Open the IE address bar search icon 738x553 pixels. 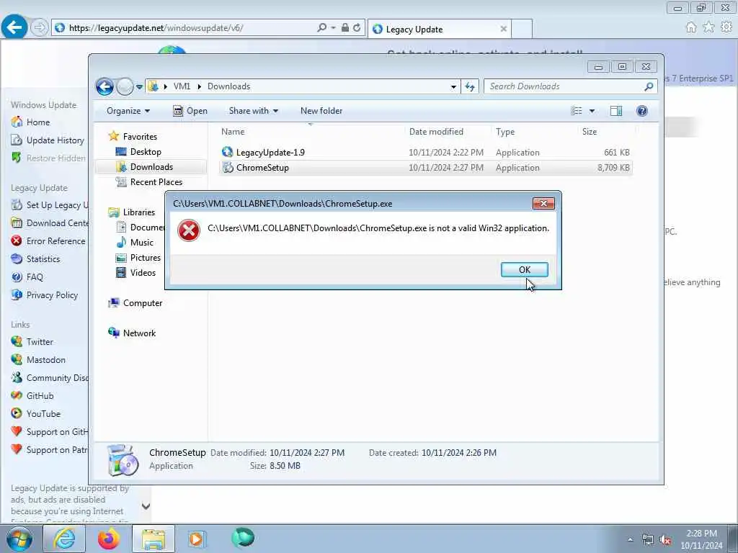(322, 28)
